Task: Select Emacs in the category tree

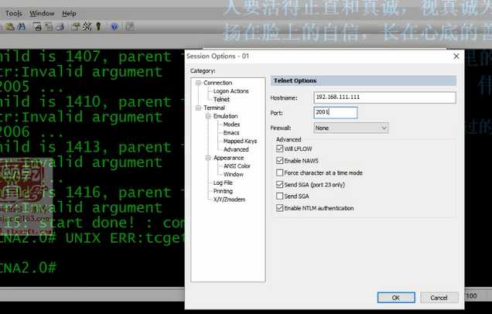Action: pyautogui.click(x=231, y=133)
